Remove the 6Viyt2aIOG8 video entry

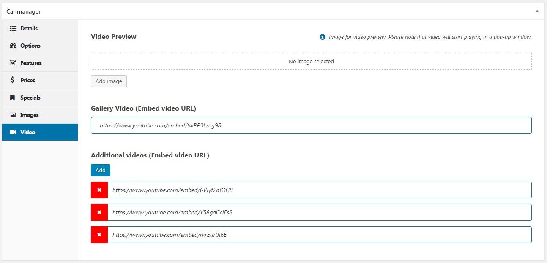(x=99, y=190)
